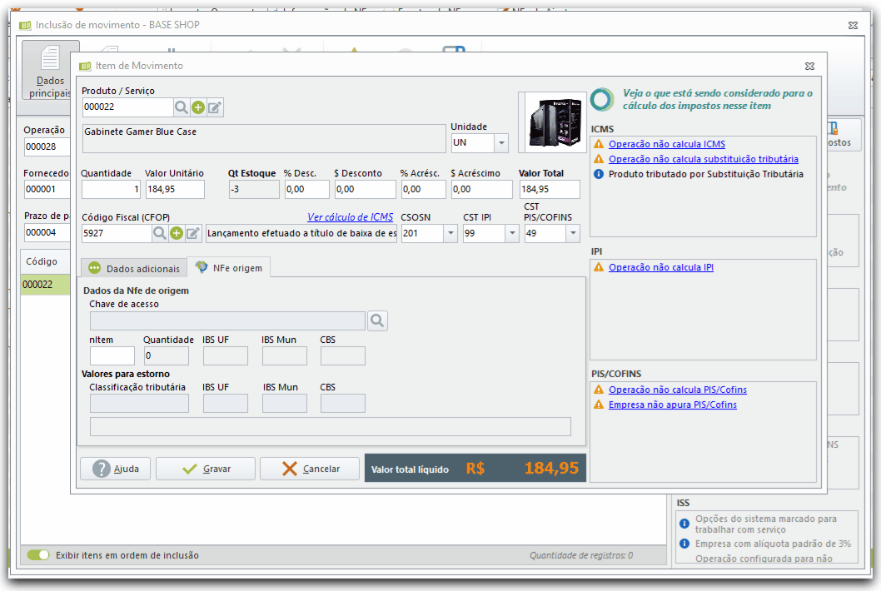The width and height of the screenshot is (881, 591).
Task: Open the Unidade dropdown
Action: click(501, 142)
